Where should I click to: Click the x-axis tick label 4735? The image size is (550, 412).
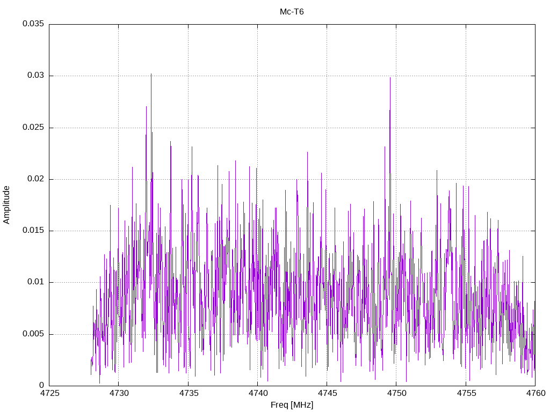tap(189, 393)
